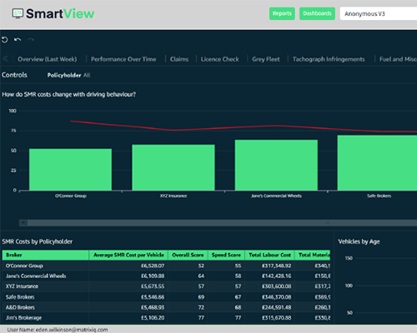This screenshot has height=333, width=417.
Task: Click Jane's Commercial Wheels axis label
Action: pyautogui.click(x=276, y=196)
